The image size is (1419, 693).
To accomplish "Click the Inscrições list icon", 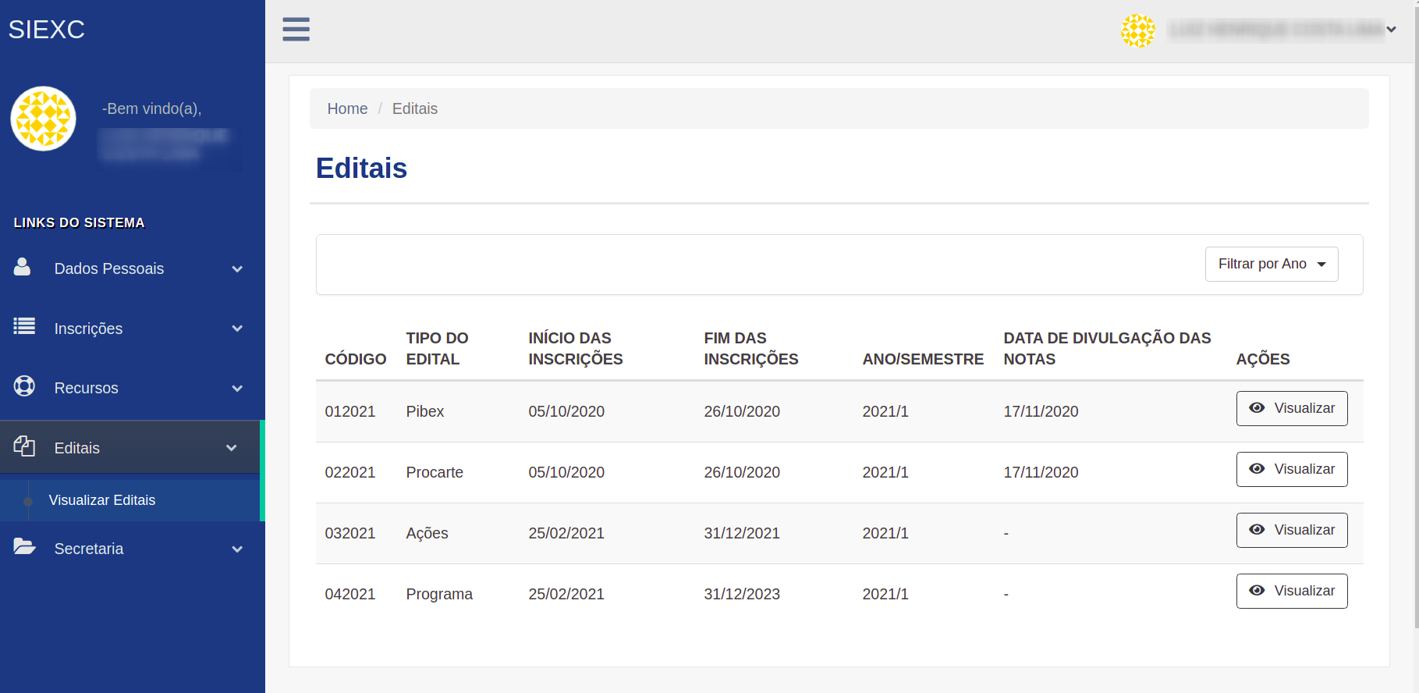I will (x=24, y=327).
